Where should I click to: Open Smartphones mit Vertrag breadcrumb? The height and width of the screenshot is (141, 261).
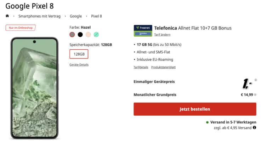(39, 16)
